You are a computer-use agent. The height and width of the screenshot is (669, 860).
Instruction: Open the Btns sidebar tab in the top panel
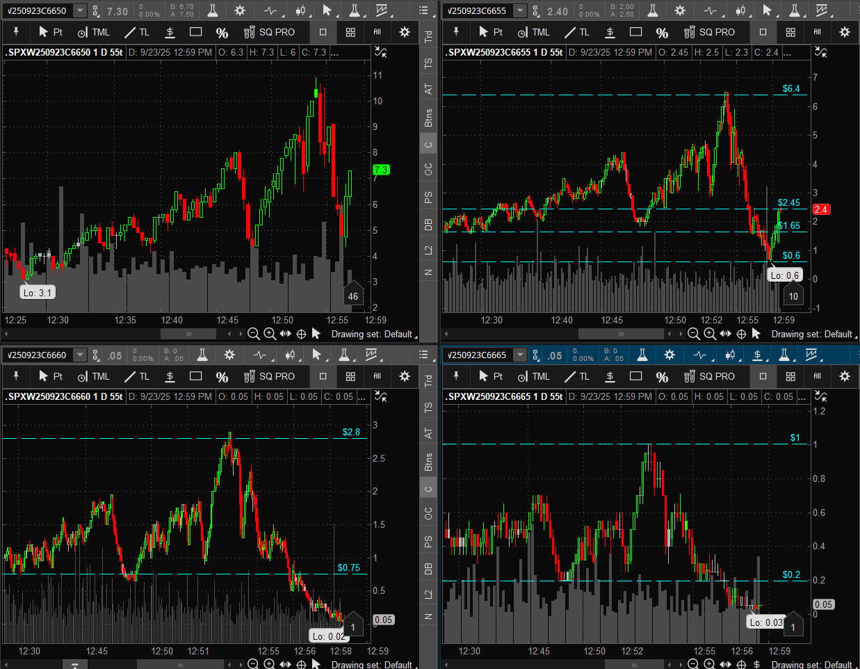click(428, 118)
